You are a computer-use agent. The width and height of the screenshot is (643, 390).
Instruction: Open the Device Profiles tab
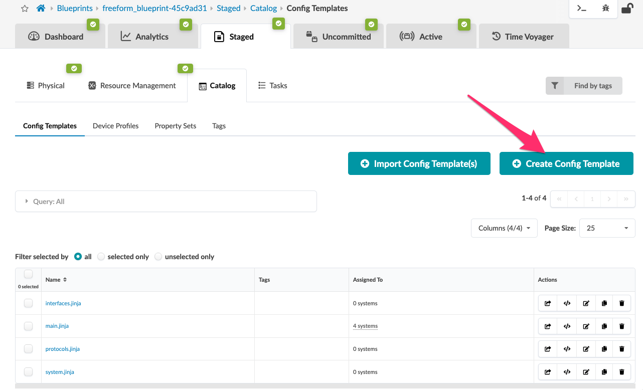click(x=115, y=126)
